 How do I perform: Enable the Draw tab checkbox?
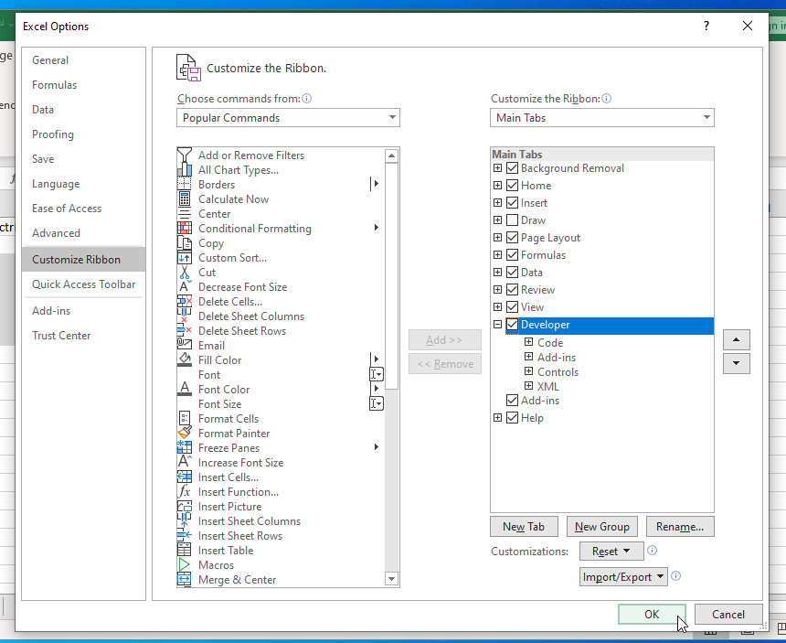[x=512, y=220]
